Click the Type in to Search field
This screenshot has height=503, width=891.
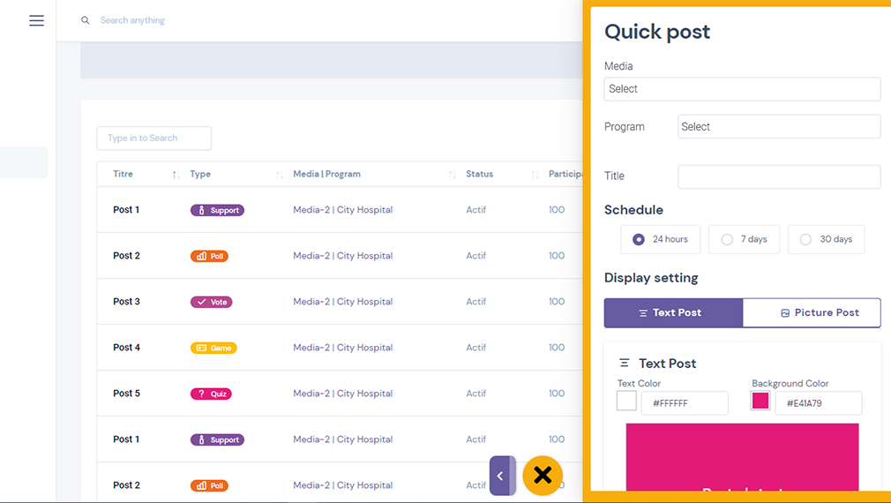tap(154, 139)
